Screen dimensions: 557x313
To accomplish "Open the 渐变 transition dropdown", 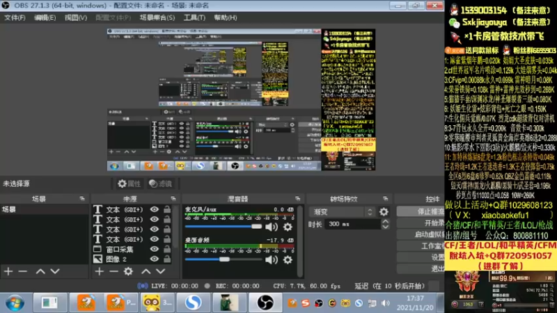I will (x=342, y=212).
